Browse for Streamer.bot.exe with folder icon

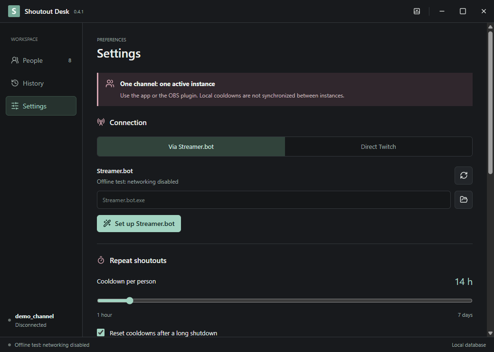464,200
